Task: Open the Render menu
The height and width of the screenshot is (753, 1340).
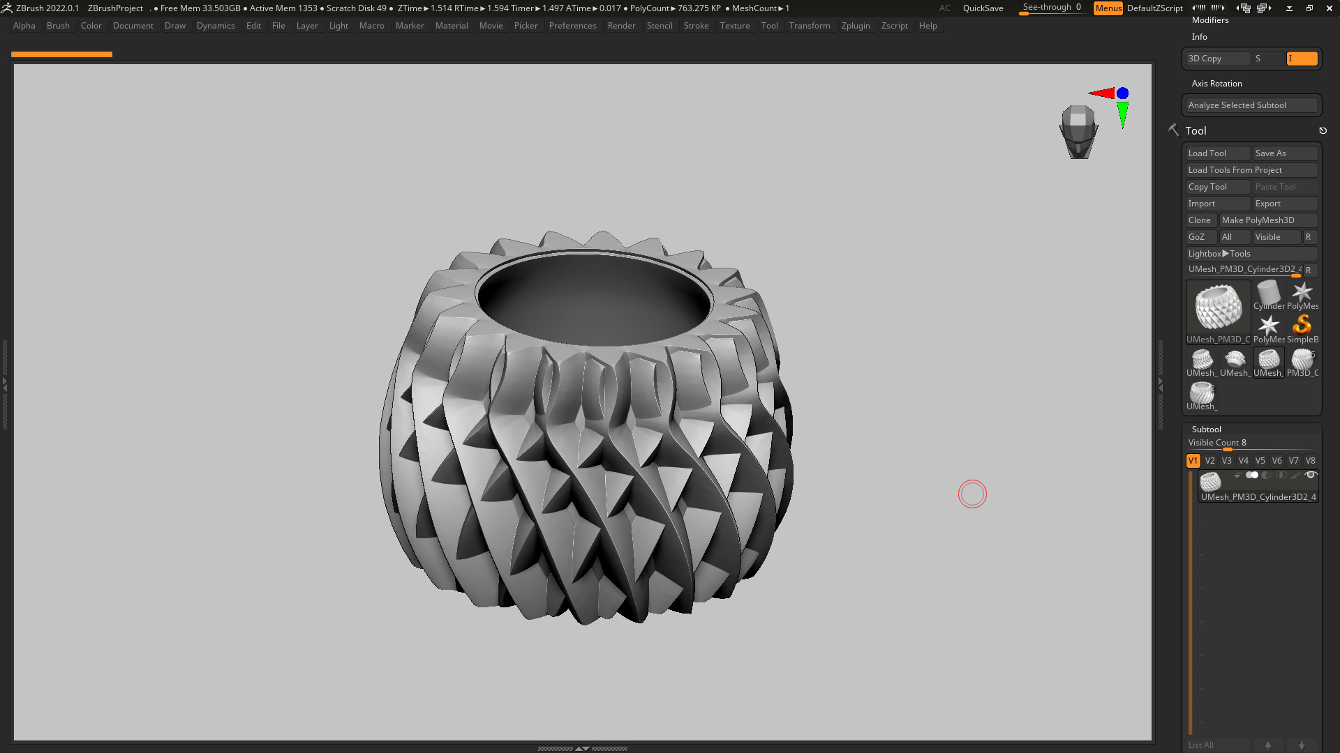Action: (621, 26)
